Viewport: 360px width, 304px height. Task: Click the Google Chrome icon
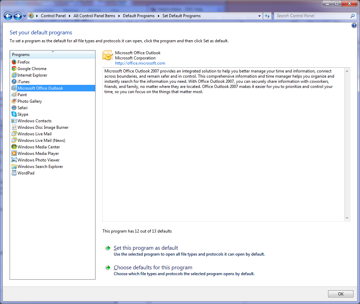[x=14, y=69]
